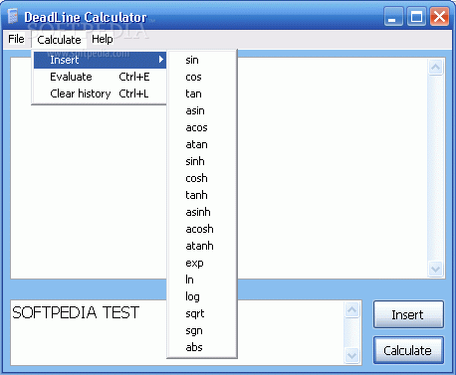Minimize the DeadLine Calculator window

(x=393, y=16)
